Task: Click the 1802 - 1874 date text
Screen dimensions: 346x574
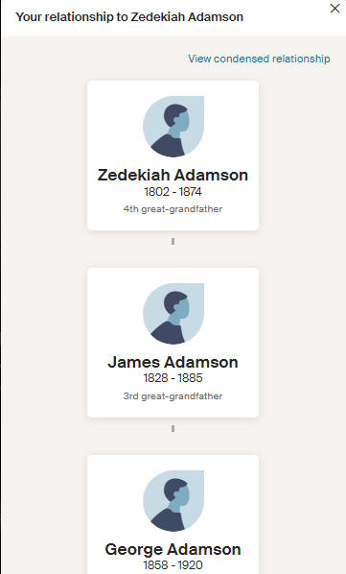Action: click(173, 192)
